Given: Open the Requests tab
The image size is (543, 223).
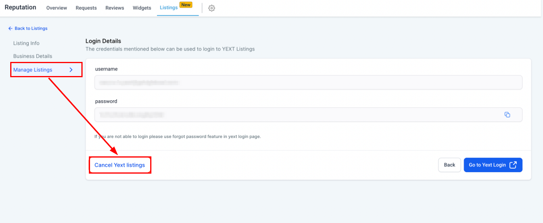Looking at the screenshot, I should pos(86,8).
